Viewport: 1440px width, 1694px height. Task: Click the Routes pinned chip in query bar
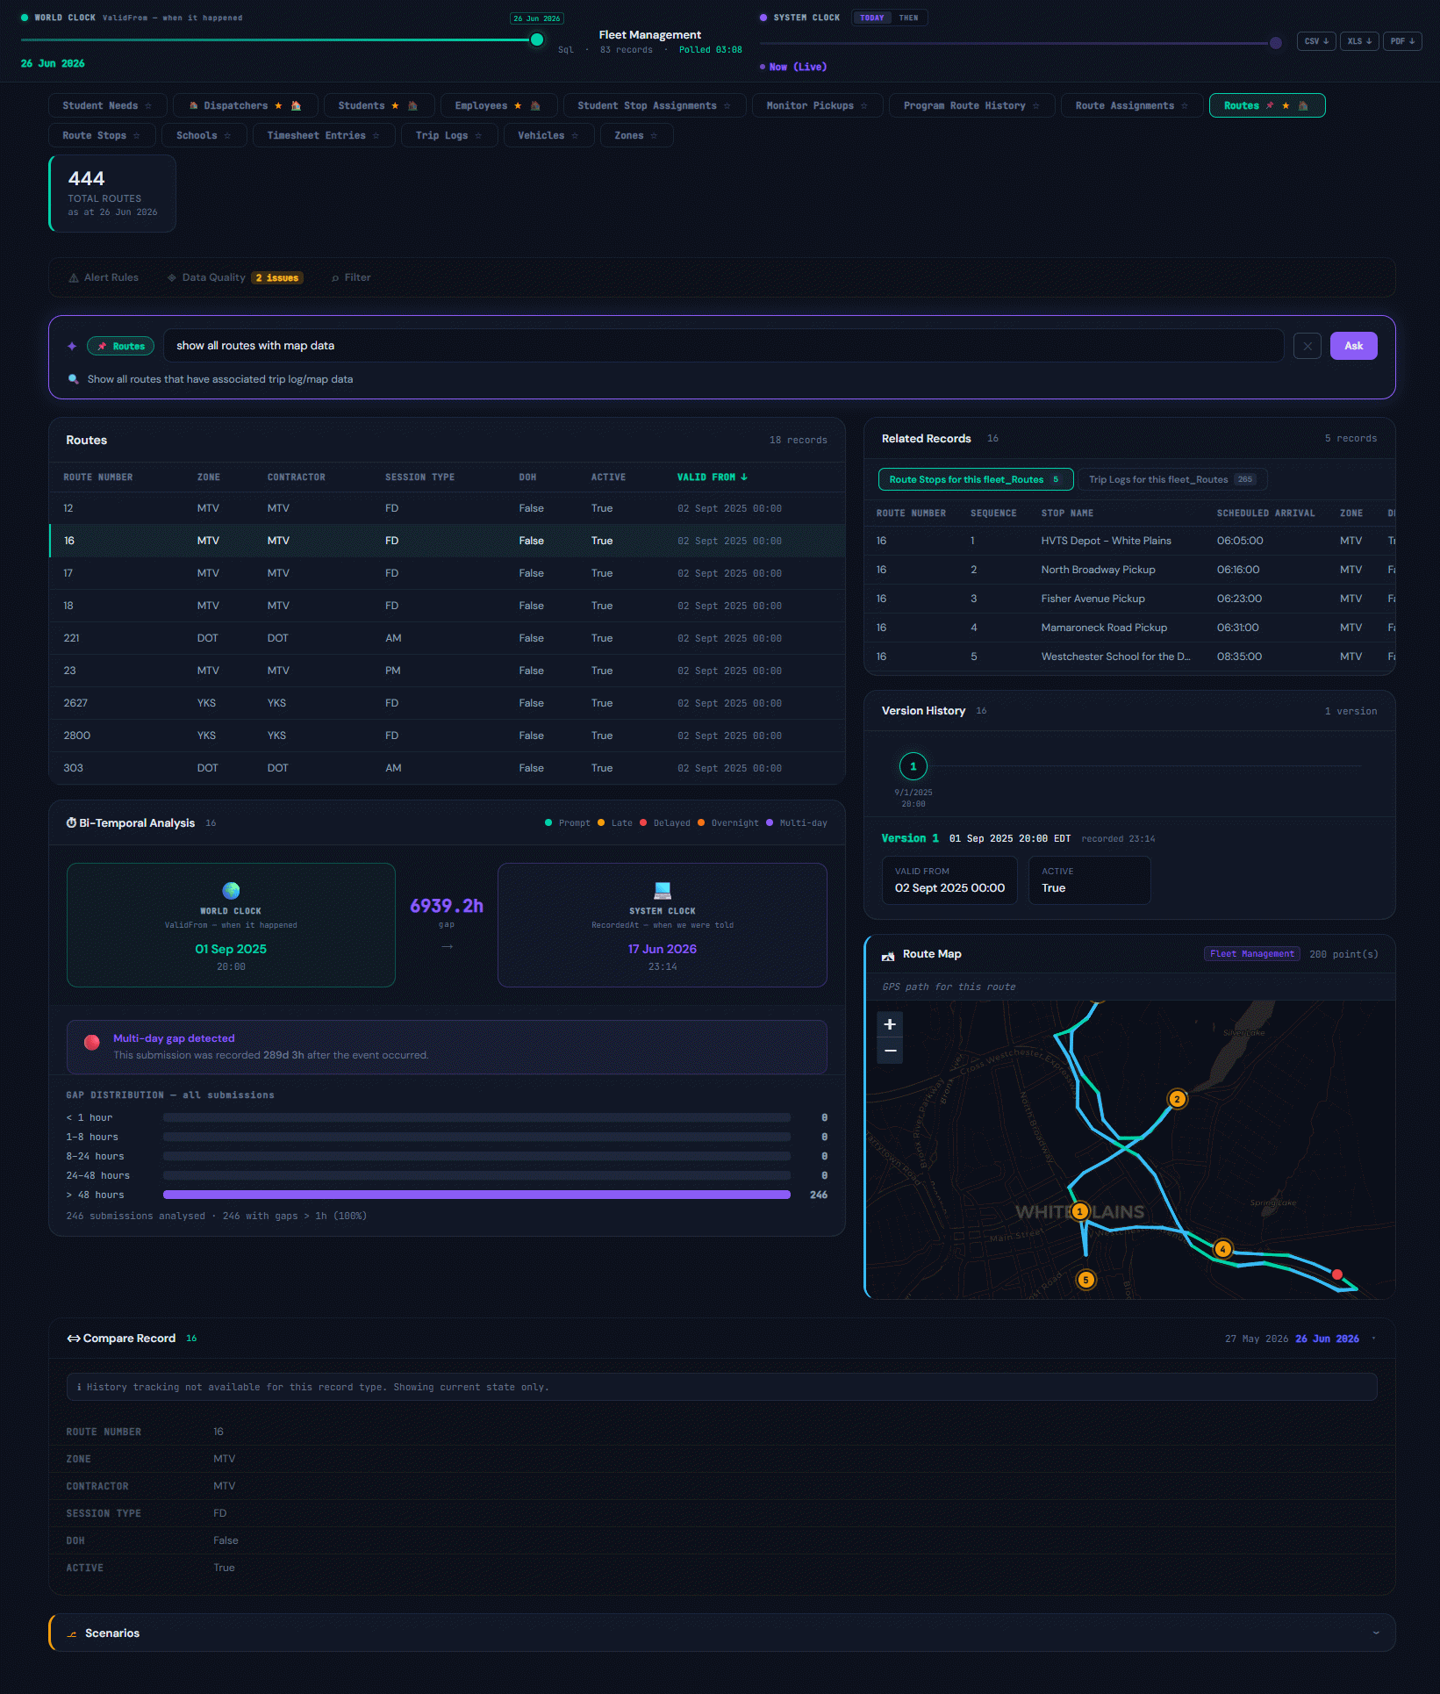pos(121,347)
